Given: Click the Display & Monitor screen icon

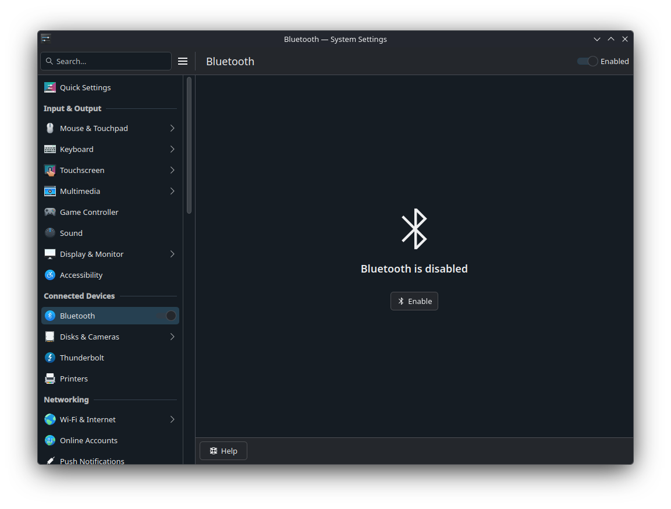Looking at the screenshot, I should coord(50,254).
